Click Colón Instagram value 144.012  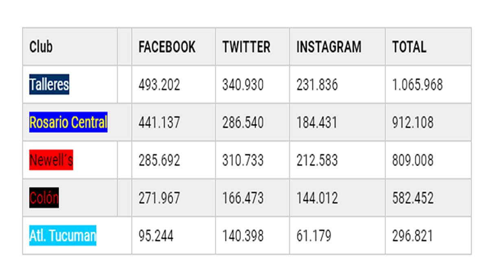[x=317, y=198]
